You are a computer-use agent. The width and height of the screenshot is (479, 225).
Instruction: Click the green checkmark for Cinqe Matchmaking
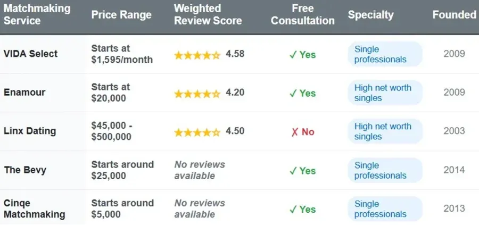pyautogui.click(x=292, y=209)
